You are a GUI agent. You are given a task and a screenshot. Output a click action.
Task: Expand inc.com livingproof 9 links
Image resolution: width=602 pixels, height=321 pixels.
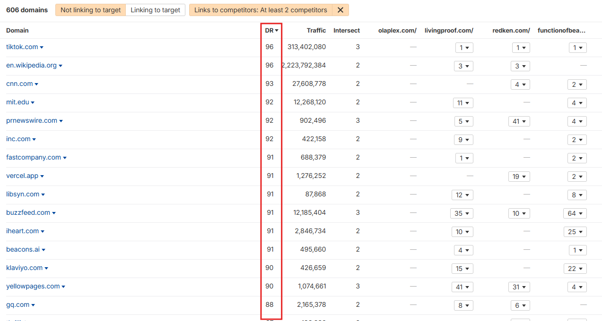[x=464, y=140]
